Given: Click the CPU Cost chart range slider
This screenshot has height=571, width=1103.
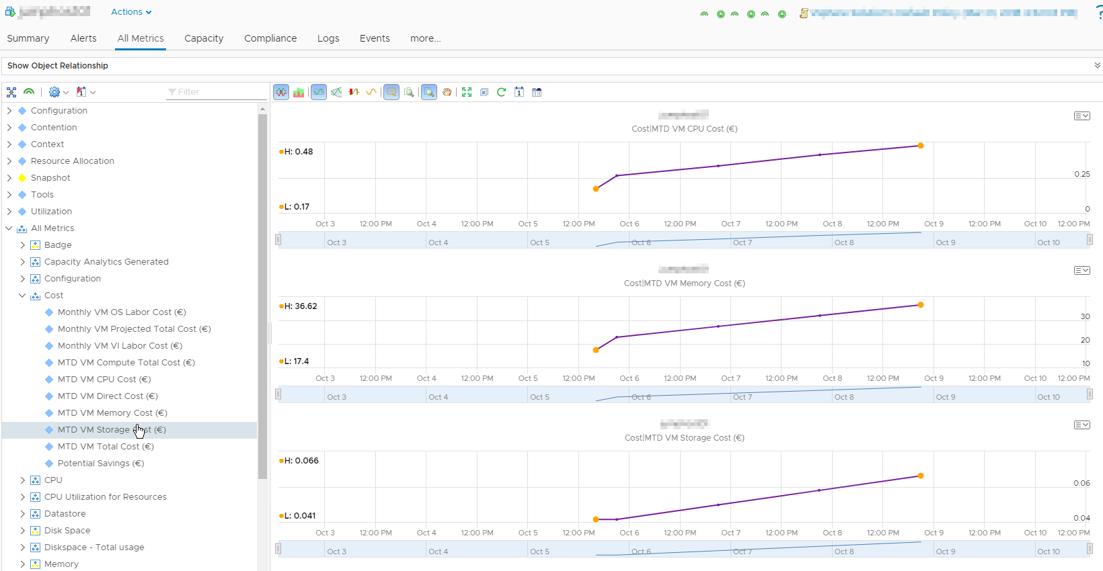Looking at the screenshot, I should pyautogui.click(x=683, y=240).
